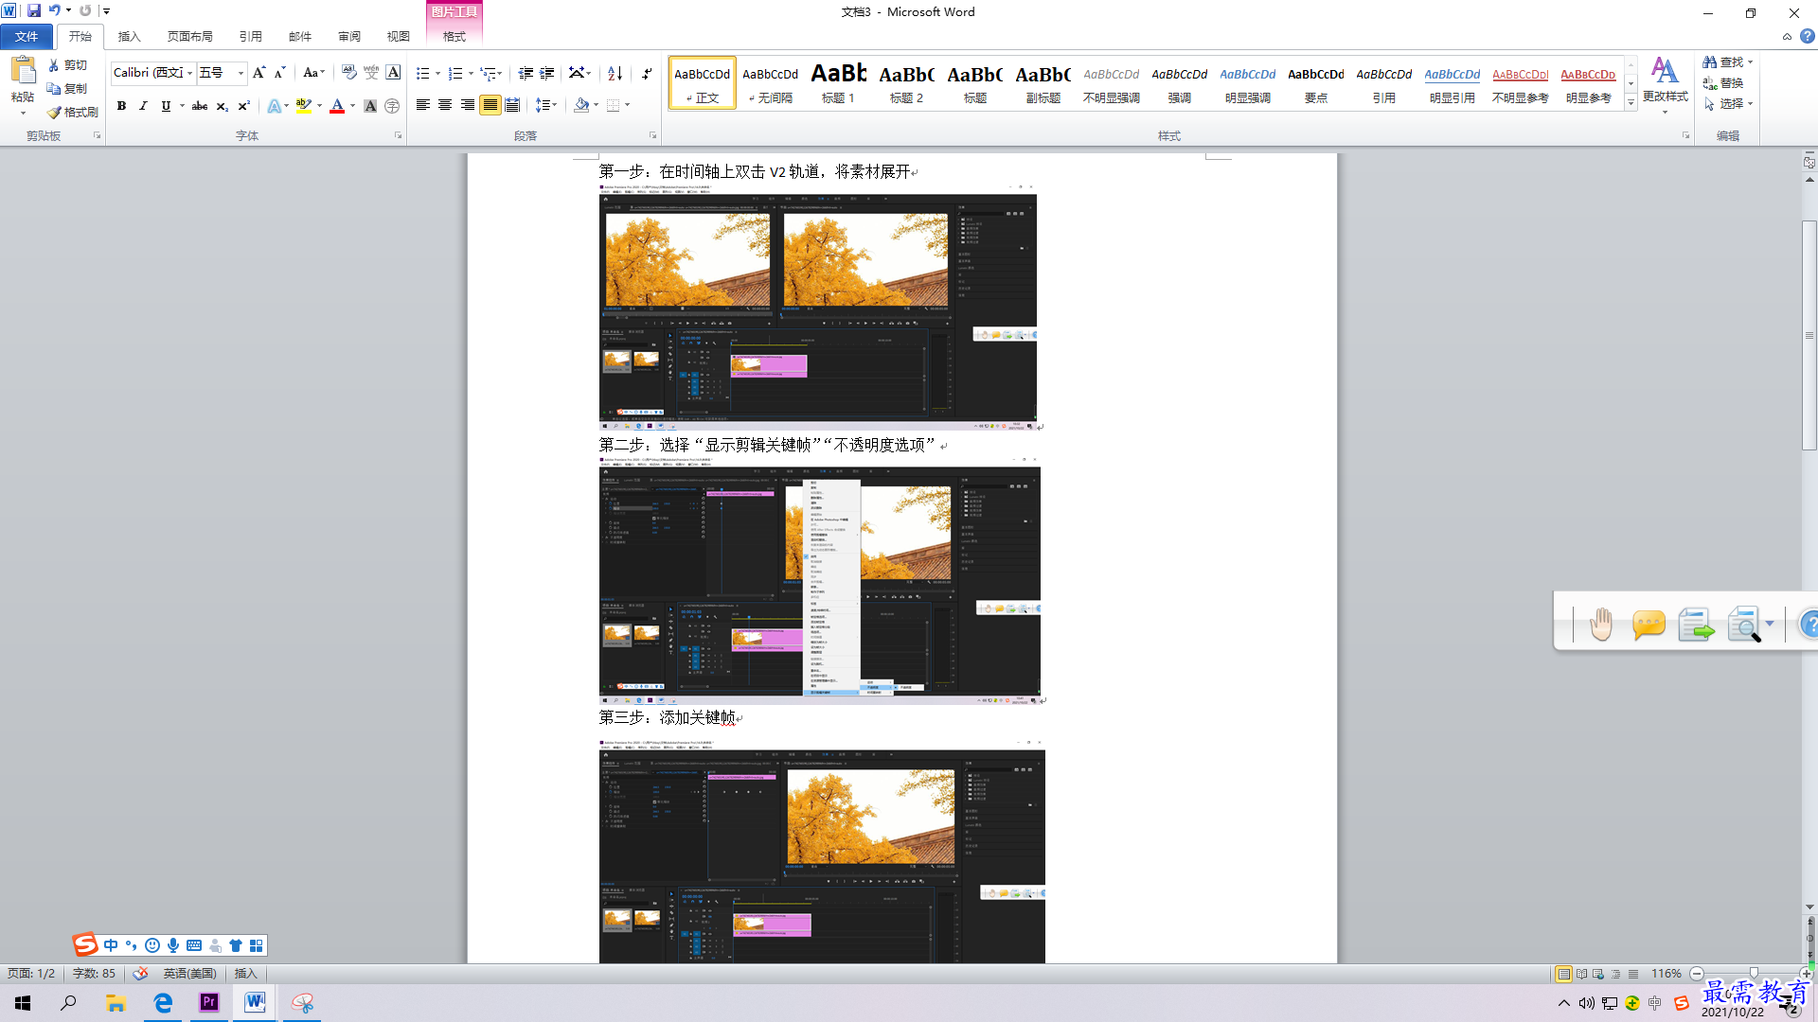1818x1022 pixels.
Task: Open the underline style dropdown arrow
Action: 182,106
